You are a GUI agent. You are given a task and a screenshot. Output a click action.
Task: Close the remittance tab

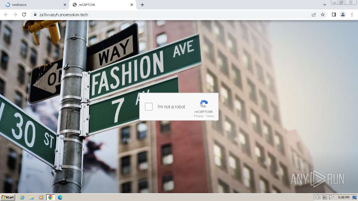click(x=65, y=5)
